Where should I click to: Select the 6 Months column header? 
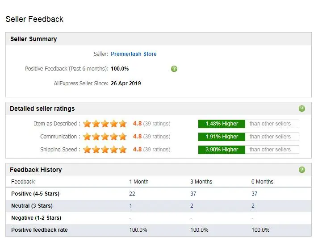pos(262,182)
